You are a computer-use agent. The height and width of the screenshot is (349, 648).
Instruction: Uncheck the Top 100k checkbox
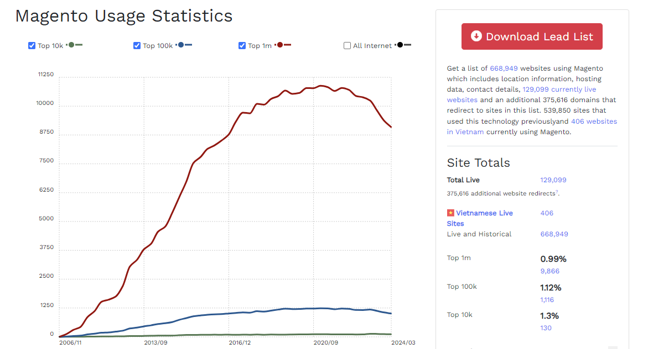[137, 45]
